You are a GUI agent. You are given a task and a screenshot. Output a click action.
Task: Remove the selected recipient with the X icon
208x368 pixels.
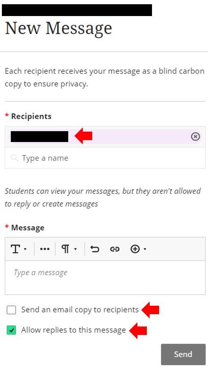pos(195,136)
